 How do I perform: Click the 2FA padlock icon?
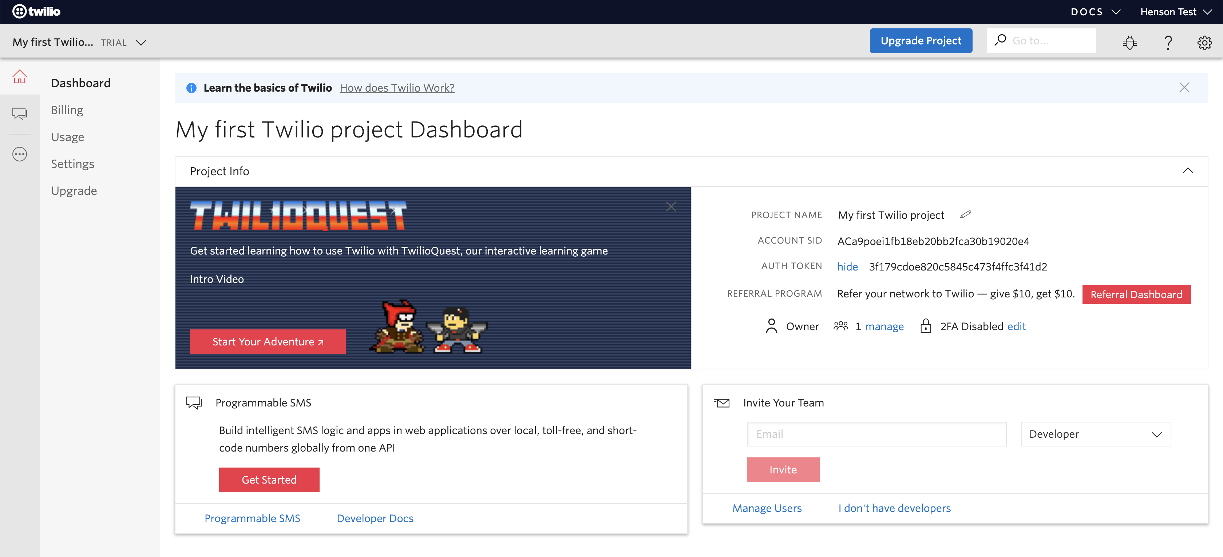[x=925, y=326]
